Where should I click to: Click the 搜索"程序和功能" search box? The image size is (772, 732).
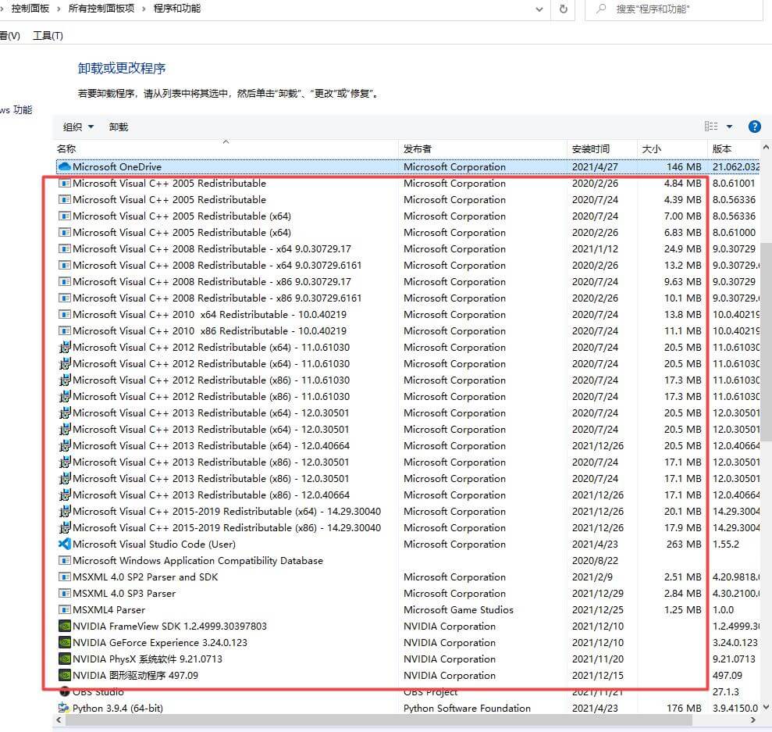click(674, 9)
